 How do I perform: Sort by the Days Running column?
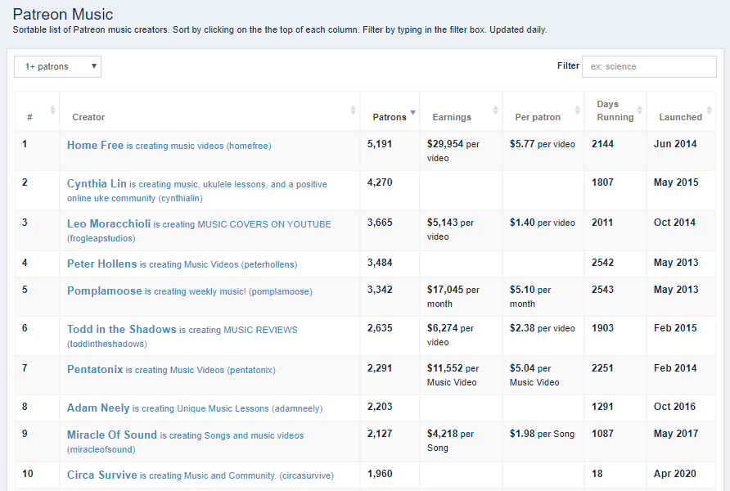click(x=615, y=110)
